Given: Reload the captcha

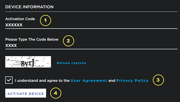Looking at the screenshot, I should 71,63.
